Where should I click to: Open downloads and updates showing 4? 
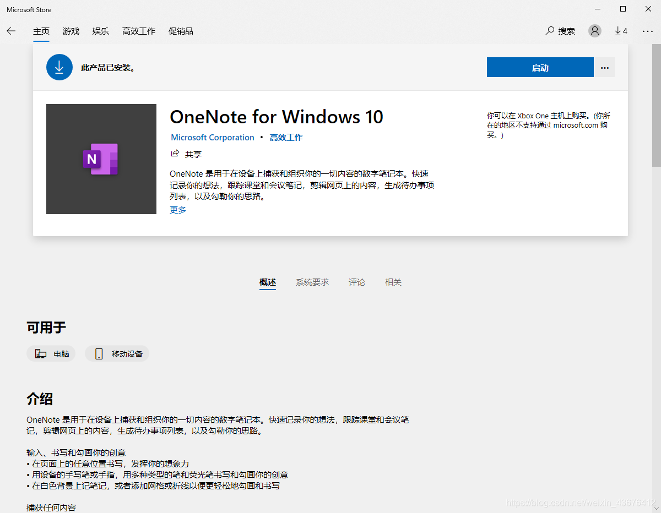[621, 31]
